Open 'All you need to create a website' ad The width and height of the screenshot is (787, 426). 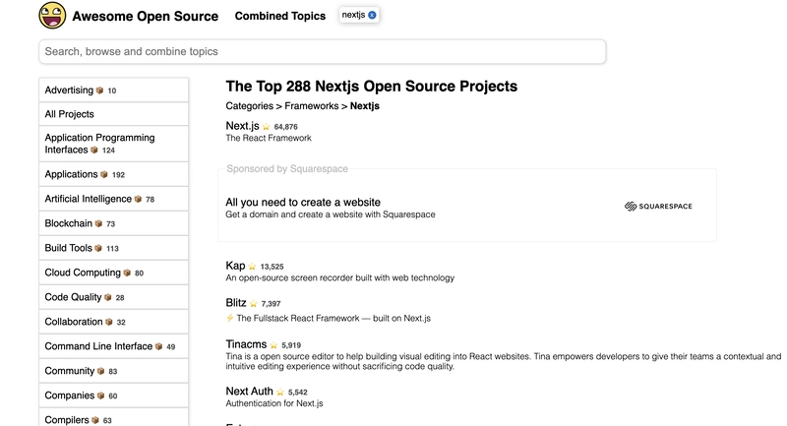[x=303, y=203]
